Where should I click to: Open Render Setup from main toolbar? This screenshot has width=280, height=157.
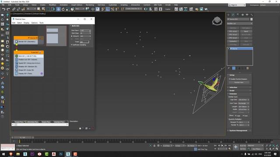[x=196, y=9]
